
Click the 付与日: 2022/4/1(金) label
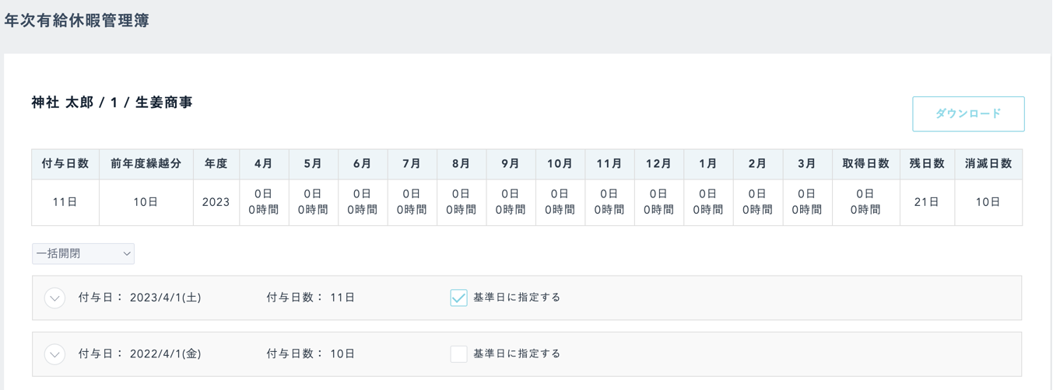140,353
